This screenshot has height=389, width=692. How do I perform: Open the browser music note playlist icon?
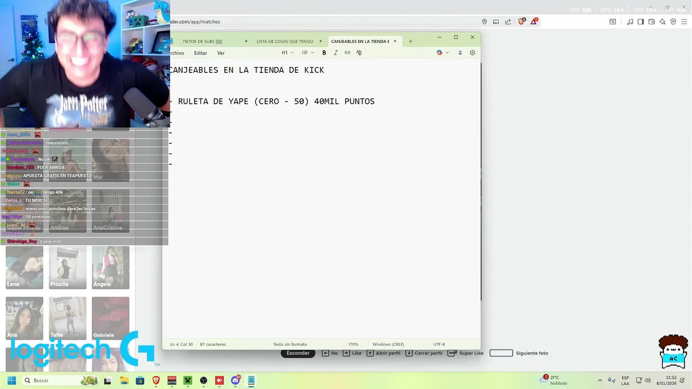click(x=630, y=22)
